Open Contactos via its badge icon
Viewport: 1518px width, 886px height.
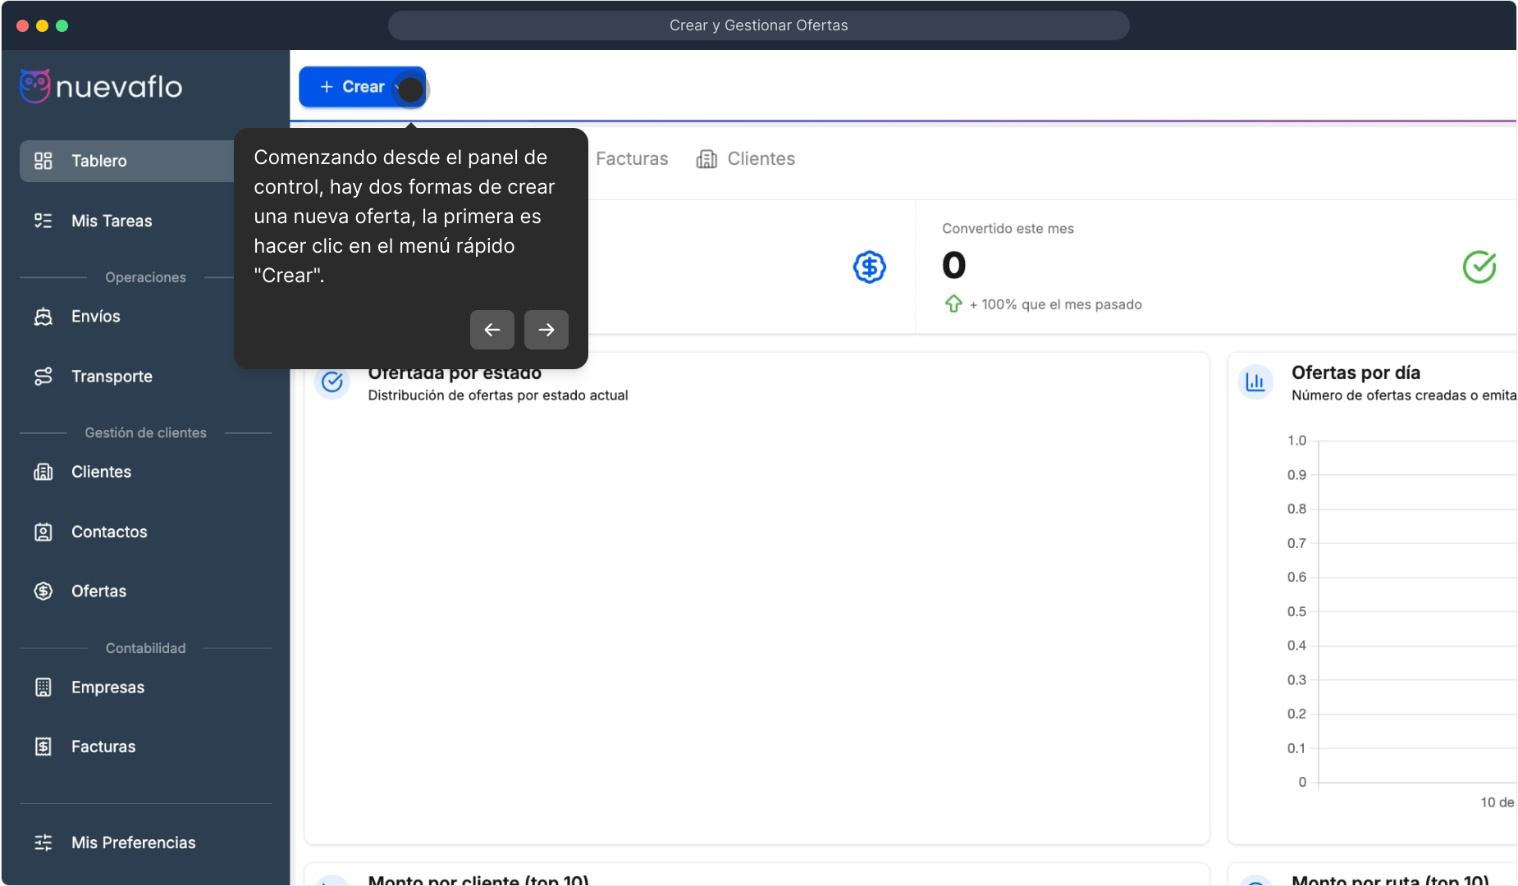click(43, 532)
